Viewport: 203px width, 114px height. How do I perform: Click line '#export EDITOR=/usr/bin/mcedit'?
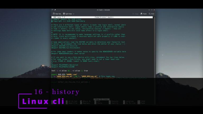tap(66, 48)
